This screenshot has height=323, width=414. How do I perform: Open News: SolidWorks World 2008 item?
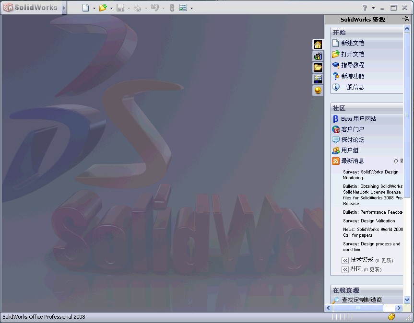tap(373, 232)
